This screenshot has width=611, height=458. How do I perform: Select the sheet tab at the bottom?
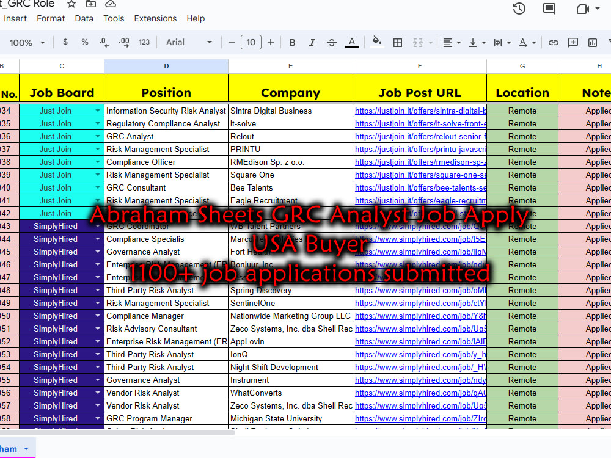click(x=11, y=448)
